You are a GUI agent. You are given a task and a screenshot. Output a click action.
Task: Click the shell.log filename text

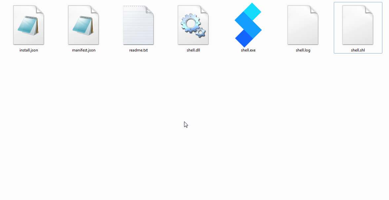coord(303,50)
